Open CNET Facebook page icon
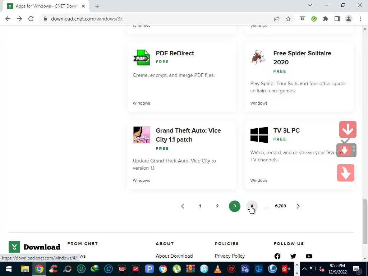This screenshot has height=276, width=368. click(x=277, y=256)
